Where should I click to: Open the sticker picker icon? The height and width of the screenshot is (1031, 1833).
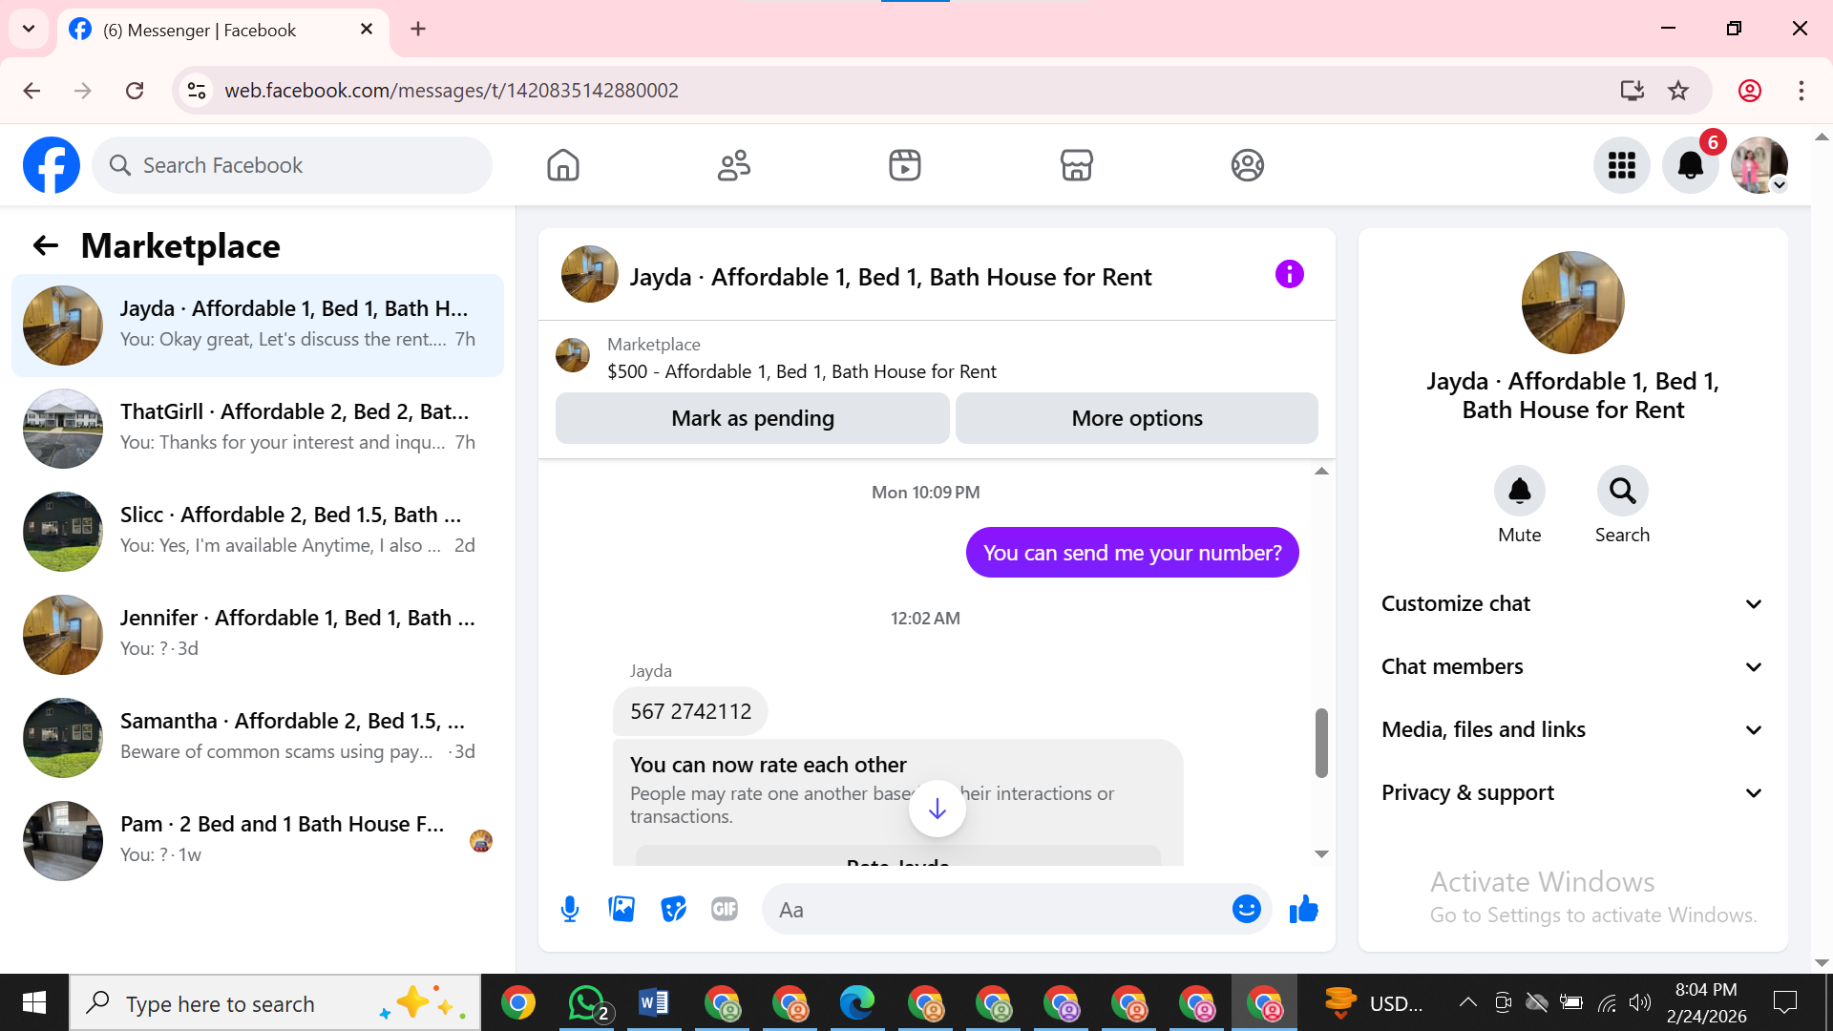pyautogui.click(x=673, y=909)
